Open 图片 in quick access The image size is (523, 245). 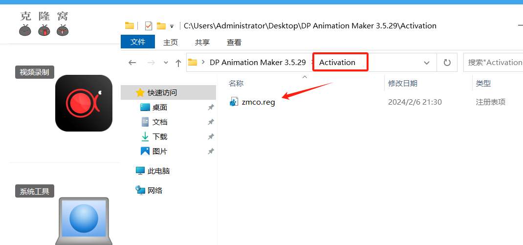click(160, 151)
